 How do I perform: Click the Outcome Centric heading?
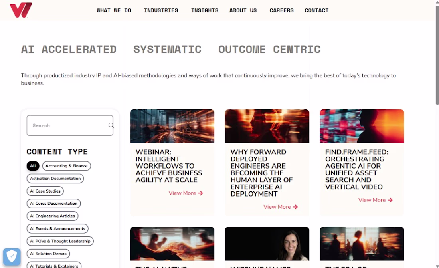click(269, 50)
